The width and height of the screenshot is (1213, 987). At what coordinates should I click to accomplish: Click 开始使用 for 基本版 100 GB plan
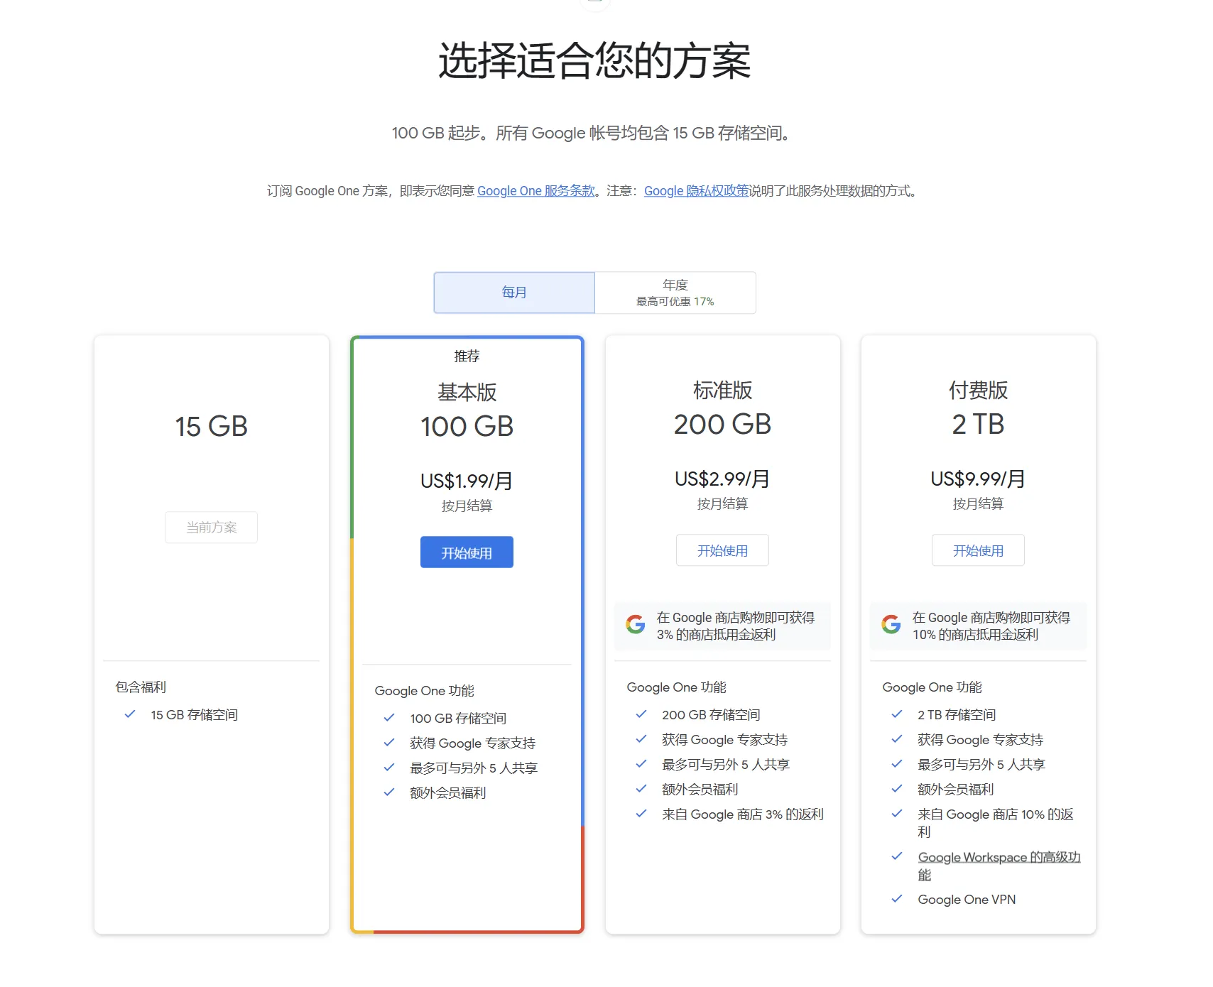pos(467,552)
